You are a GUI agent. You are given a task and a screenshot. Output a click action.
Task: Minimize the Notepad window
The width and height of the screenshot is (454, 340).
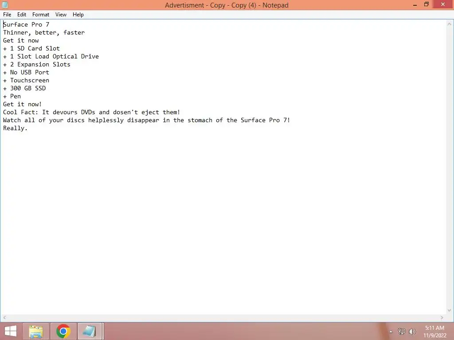click(415, 4)
